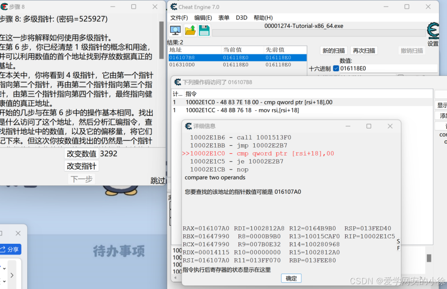Click the 先前值 column header

pyautogui.click(x=285, y=50)
